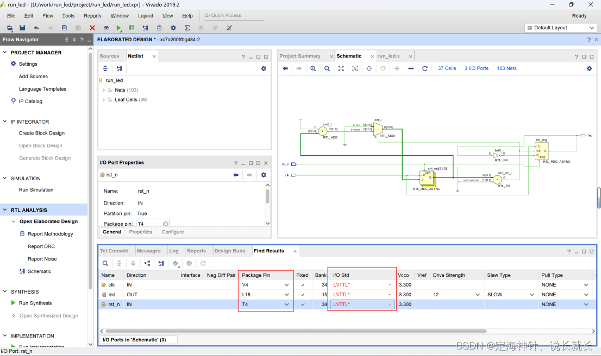Open Drive Strength dropdown showing 12
Screen dimensions: 601x356
click(478, 294)
